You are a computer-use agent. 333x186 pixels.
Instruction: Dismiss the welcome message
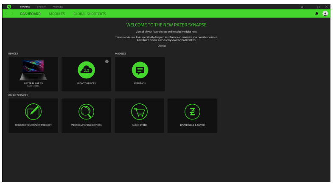pos(162,46)
